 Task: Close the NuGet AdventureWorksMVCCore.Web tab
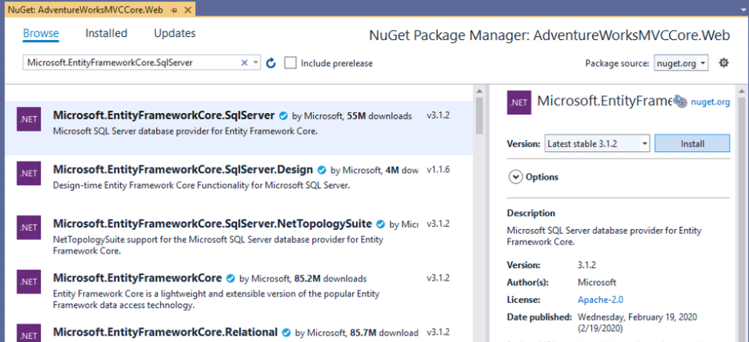(186, 9)
